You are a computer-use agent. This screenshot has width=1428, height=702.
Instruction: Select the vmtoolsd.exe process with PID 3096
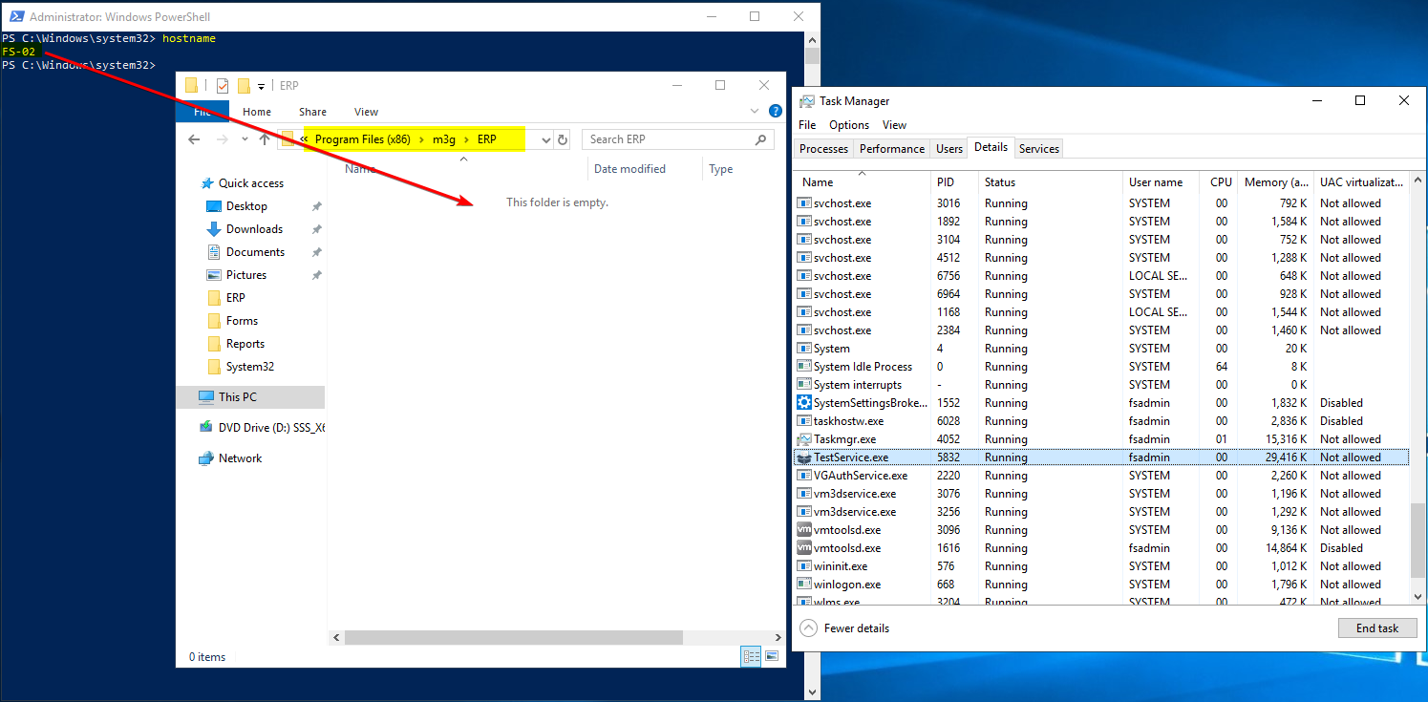[x=1102, y=530]
